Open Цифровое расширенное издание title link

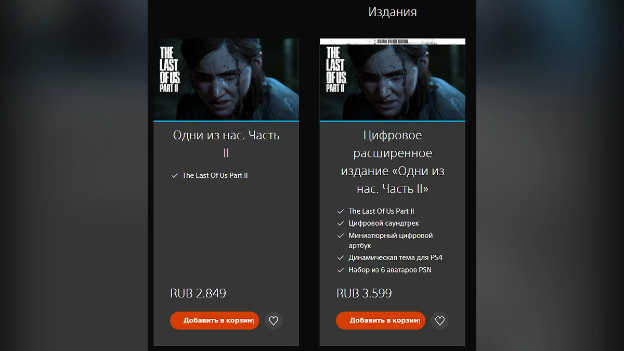393,162
